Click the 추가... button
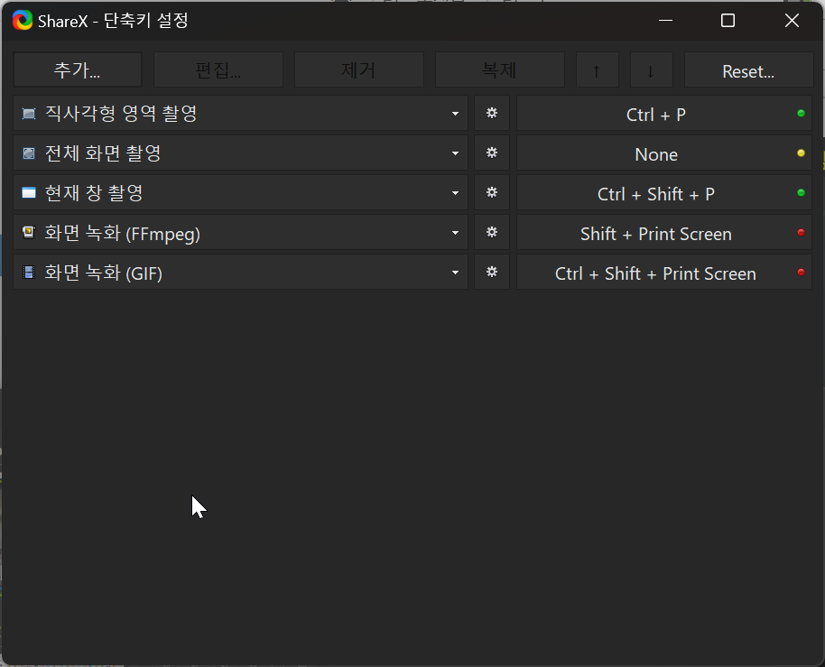 point(78,69)
